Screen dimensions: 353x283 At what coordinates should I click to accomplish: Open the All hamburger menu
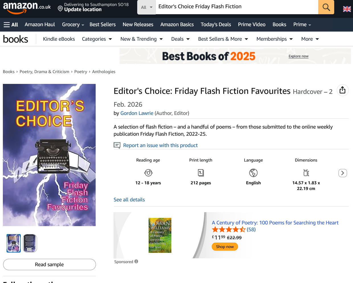point(11,25)
